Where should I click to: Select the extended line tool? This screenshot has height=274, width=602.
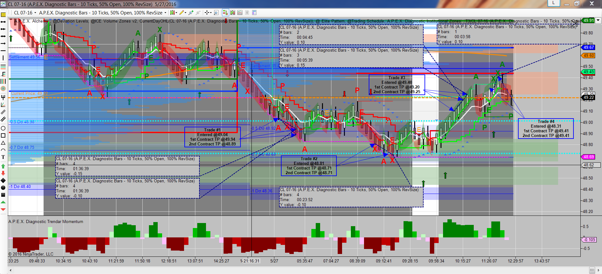point(3,36)
